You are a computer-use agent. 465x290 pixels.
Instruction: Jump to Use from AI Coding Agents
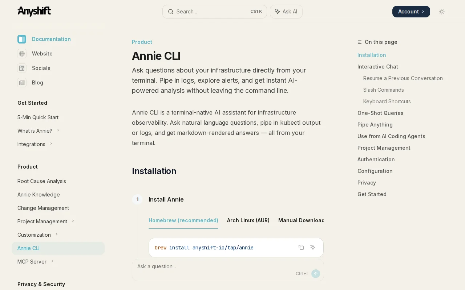pos(391,136)
